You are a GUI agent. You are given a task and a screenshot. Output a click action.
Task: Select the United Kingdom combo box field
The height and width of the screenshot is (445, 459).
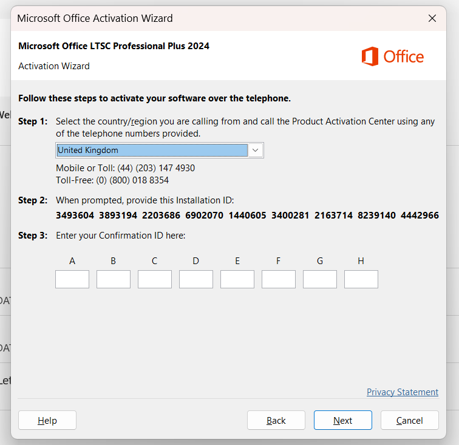160,150
